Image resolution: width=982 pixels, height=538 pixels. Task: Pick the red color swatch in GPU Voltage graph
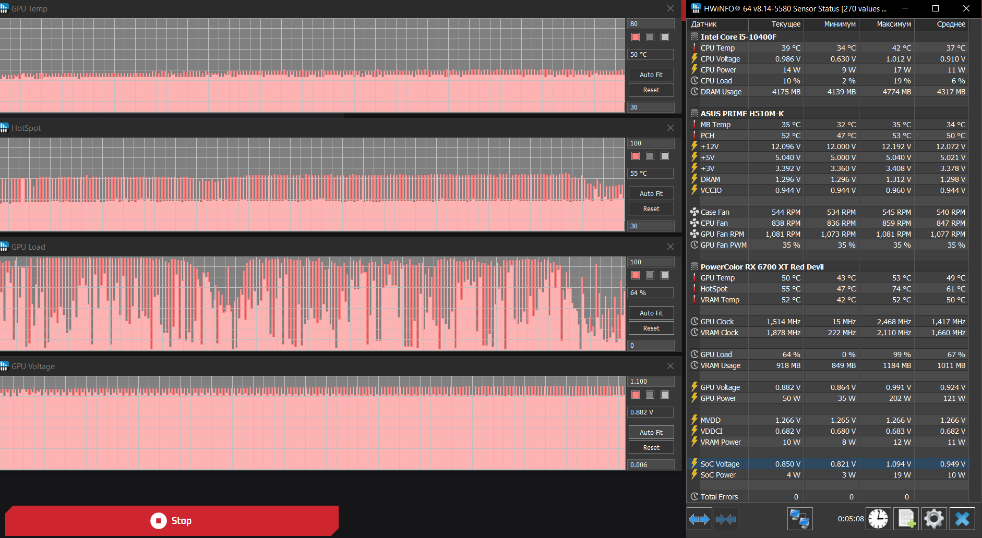point(636,395)
